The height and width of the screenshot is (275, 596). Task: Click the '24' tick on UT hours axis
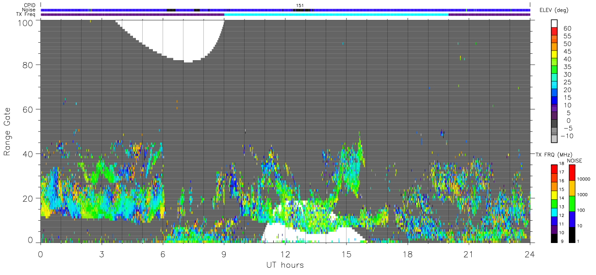point(530,254)
